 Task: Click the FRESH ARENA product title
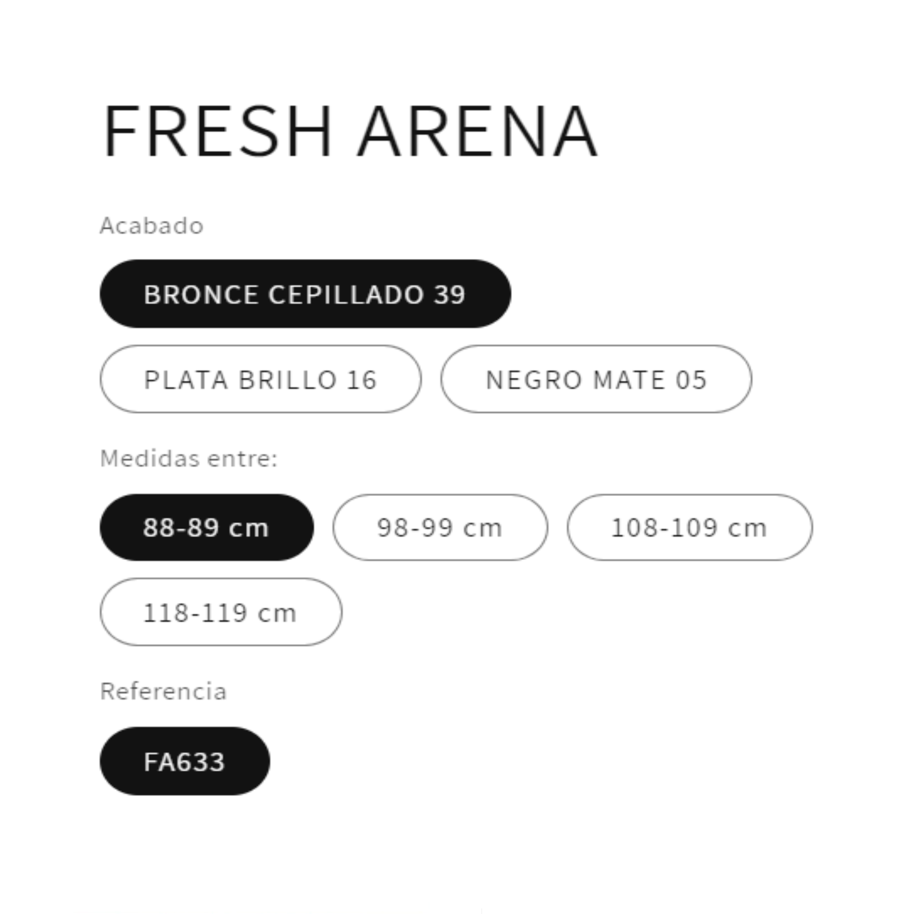tap(350, 131)
